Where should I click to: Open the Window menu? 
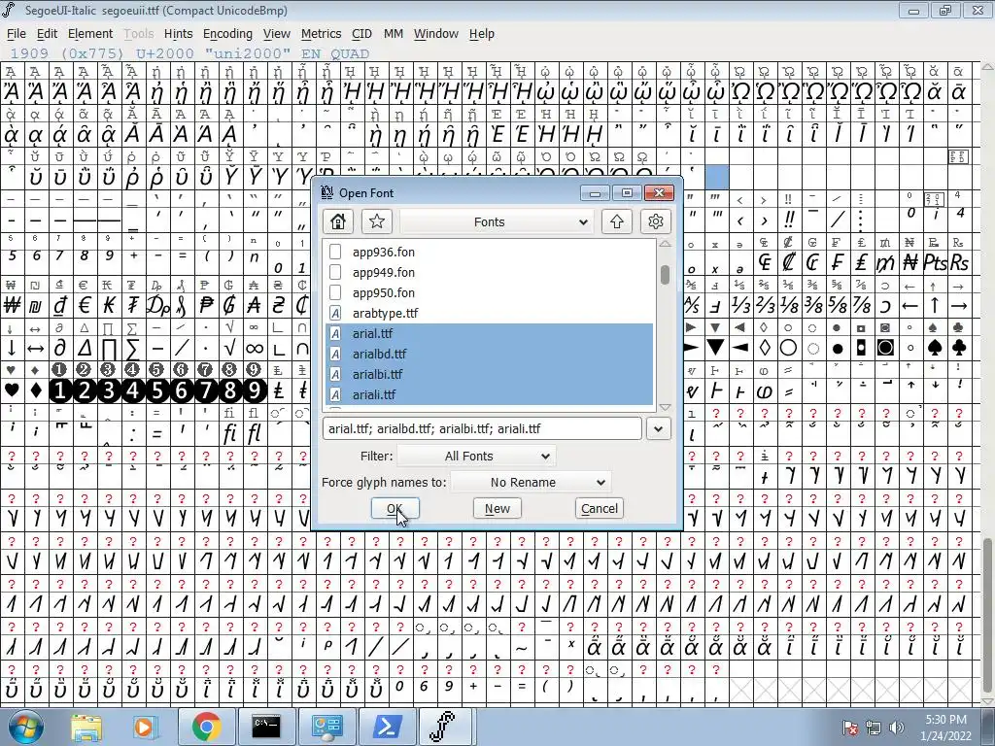tap(436, 34)
